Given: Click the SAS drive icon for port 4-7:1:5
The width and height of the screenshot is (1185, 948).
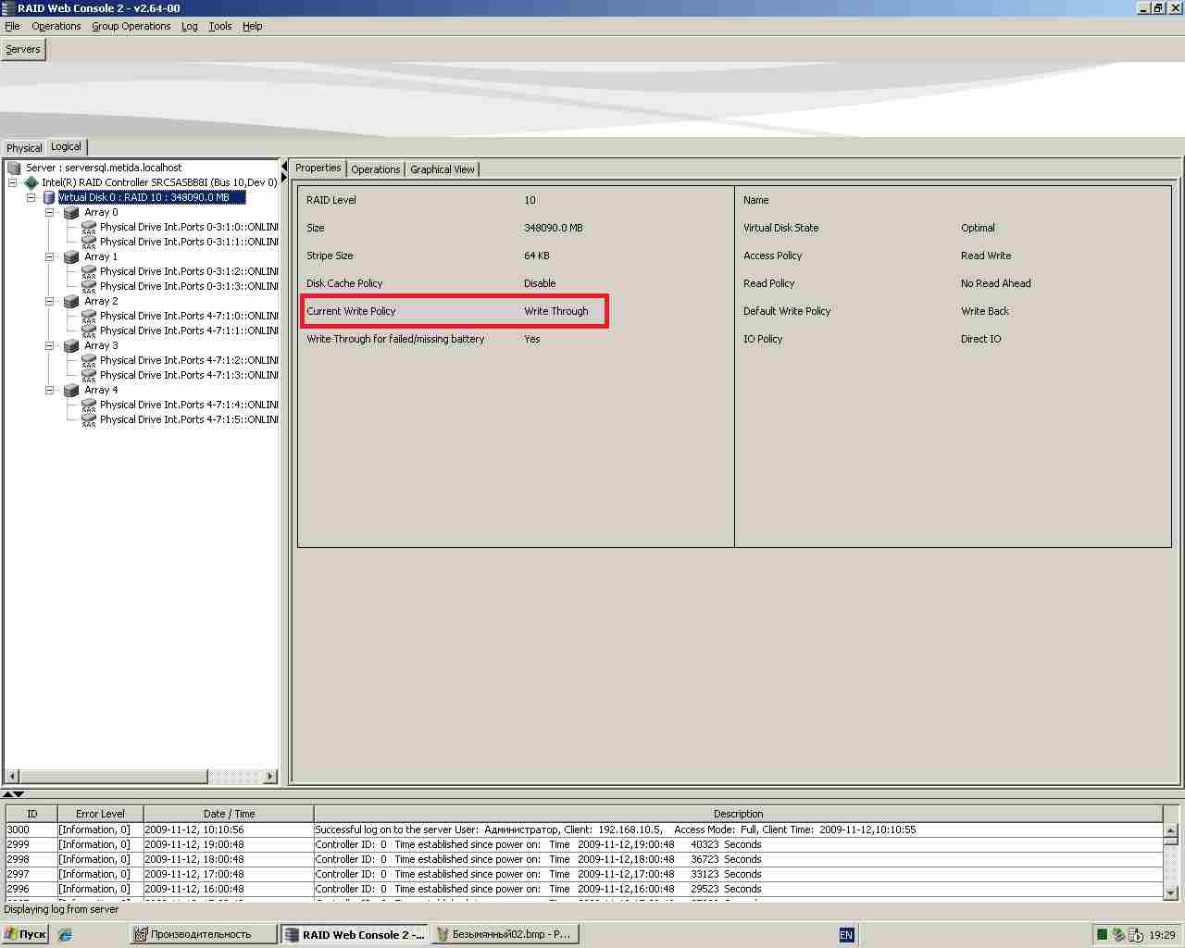Looking at the screenshot, I should pyautogui.click(x=89, y=419).
